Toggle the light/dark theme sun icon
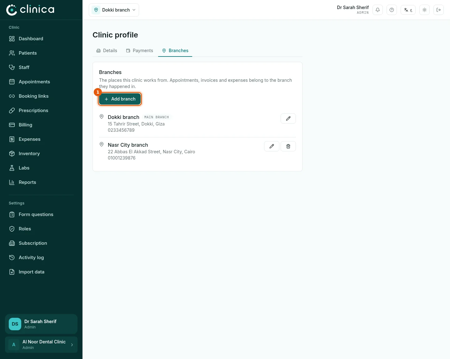 click(424, 10)
